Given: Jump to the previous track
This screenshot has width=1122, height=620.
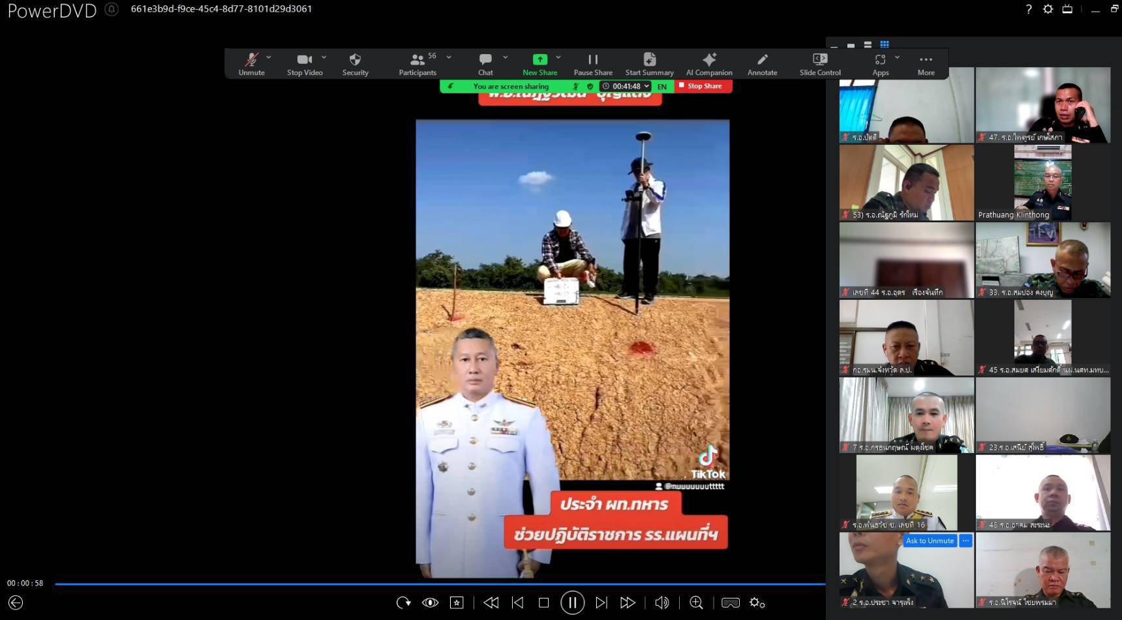Looking at the screenshot, I should pos(518,603).
